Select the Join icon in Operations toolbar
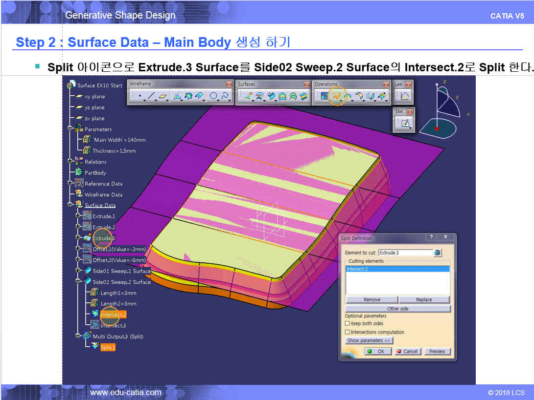Image resolution: width=534 pixels, height=400 pixels. [x=324, y=97]
